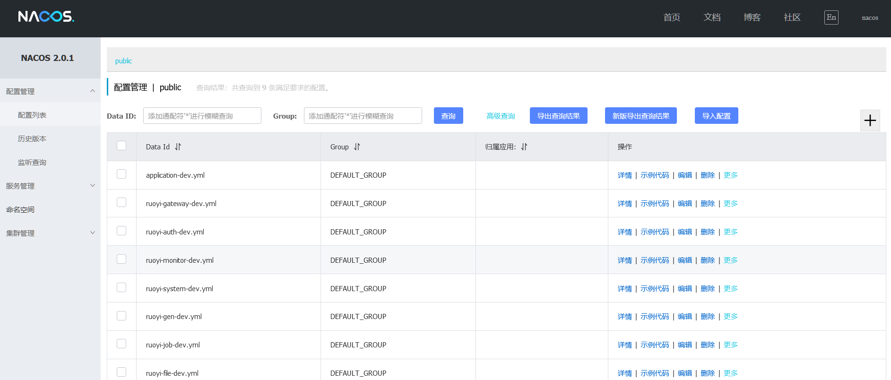Open 示例代码 for ruoyi-job-dev.yml

tap(655, 345)
